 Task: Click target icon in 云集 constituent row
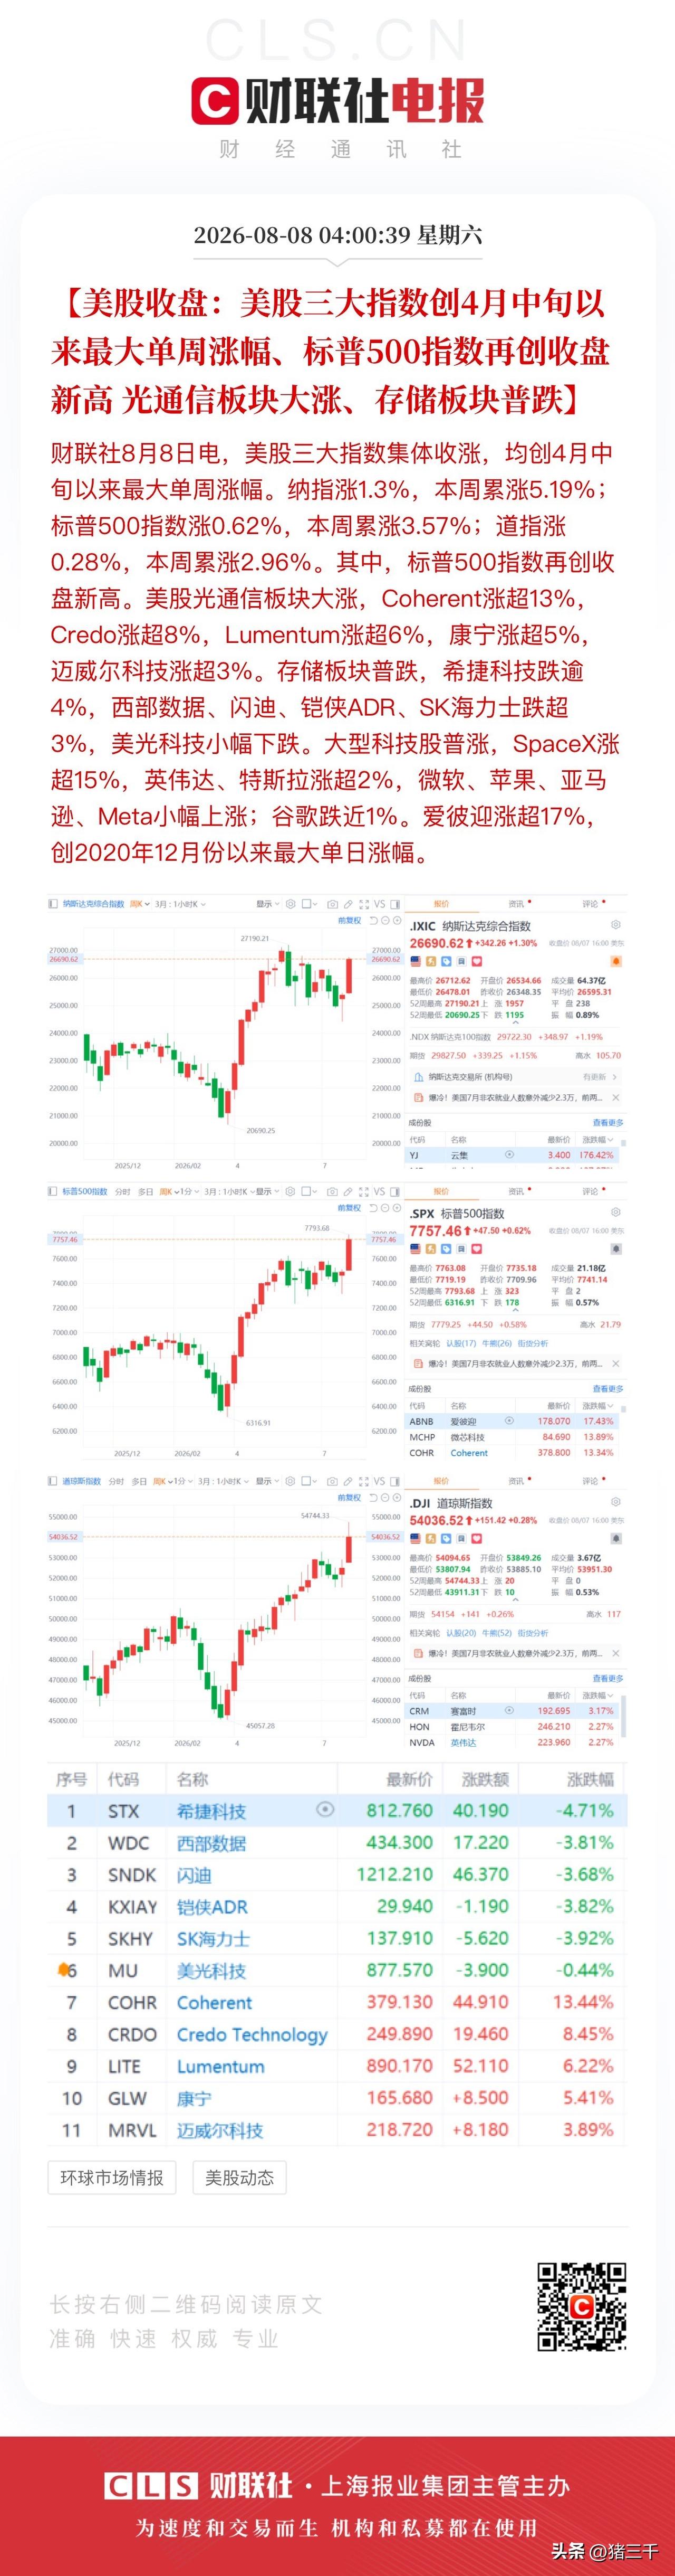tap(509, 1154)
